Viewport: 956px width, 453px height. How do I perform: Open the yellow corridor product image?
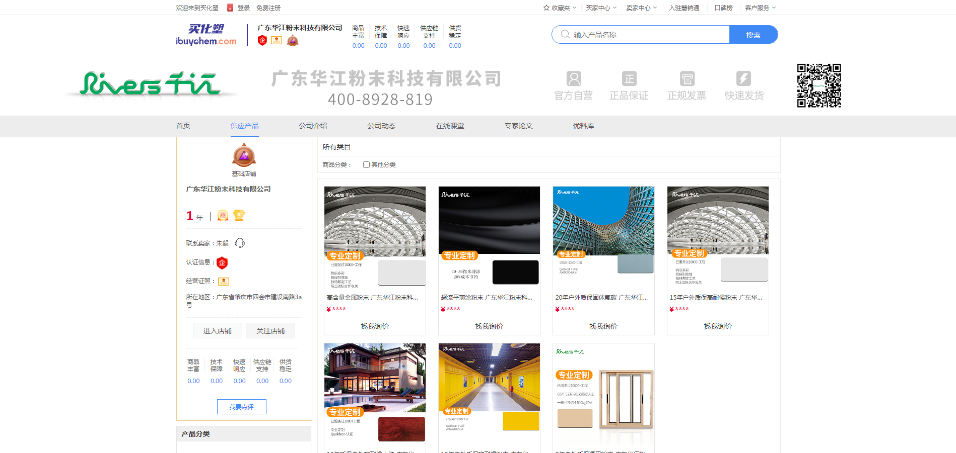489,394
